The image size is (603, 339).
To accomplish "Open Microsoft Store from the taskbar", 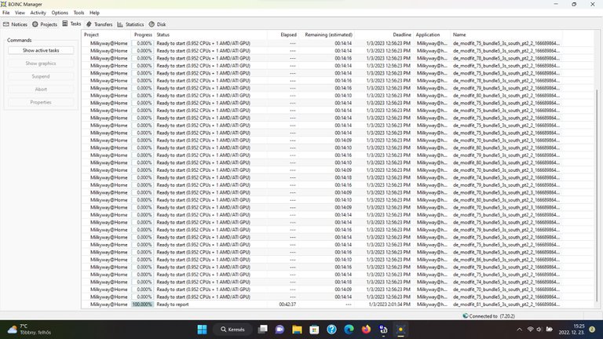I will click(x=314, y=330).
